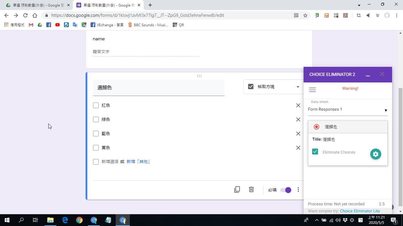Add an option via 新增「其他」 link
The height and width of the screenshot is (226, 403).
point(138,162)
